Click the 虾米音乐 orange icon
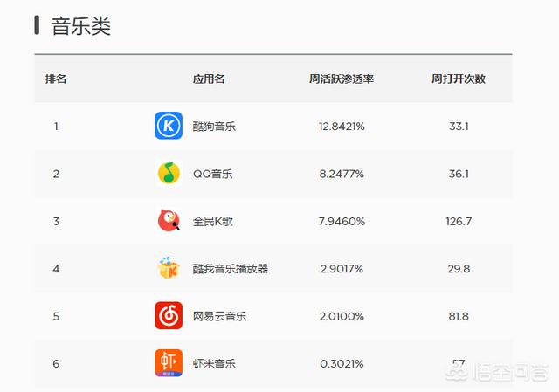Image resolution: width=559 pixels, height=392 pixels. [169, 363]
